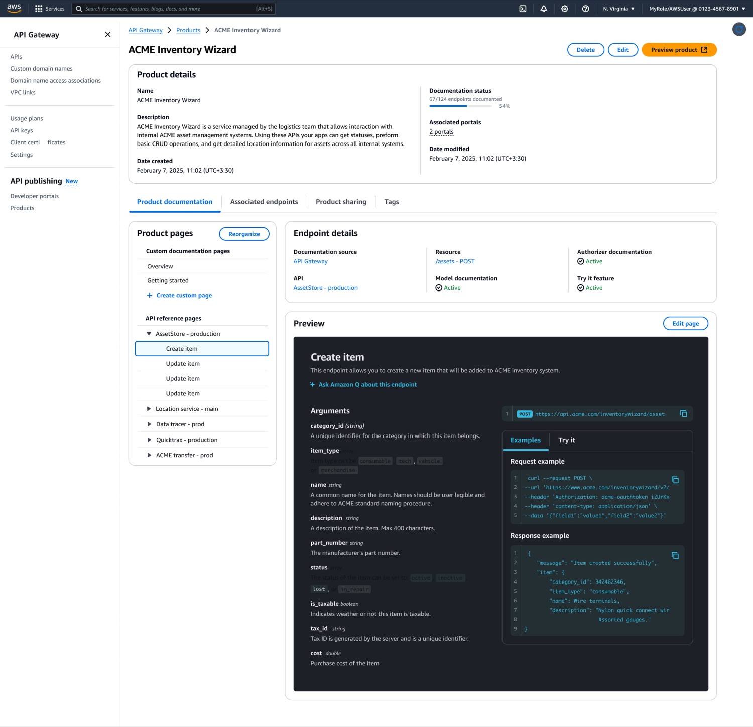753x727 pixels.
Task: Open the CloudShell terminal icon
Action: [523, 9]
